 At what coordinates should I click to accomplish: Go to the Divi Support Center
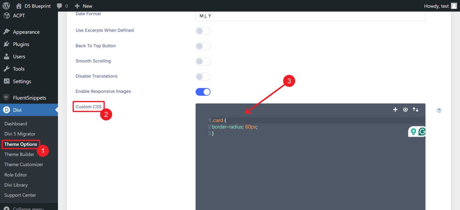click(x=20, y=195)
